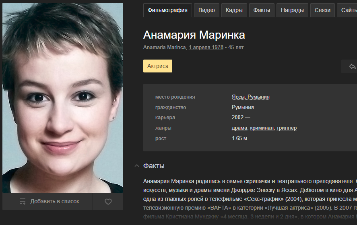The height and width of the screenshot is (225, 357).
Task: Click the list-plus icon beside Добавить в список
Action: tap(23, 201)
